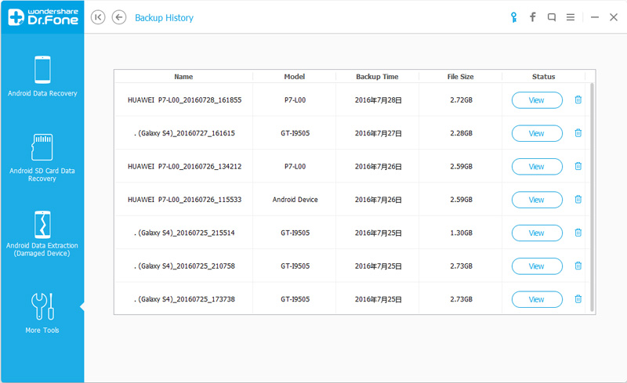The image size is (627, 383).
Task: Click the 1.30GB file size cell
Action: (x=461, y=233)
